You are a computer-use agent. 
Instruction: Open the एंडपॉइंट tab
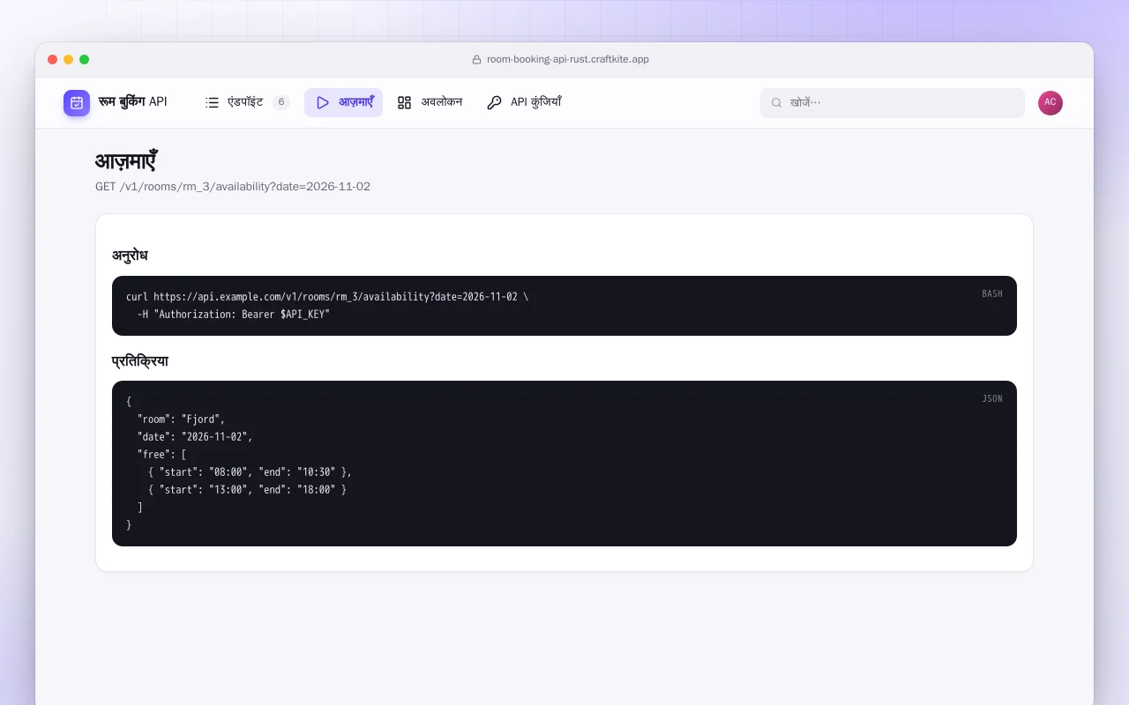(x=247, y=102)
